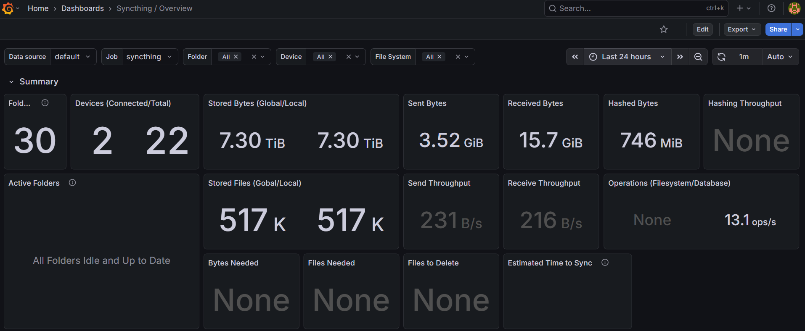Screen dimensions: 805x331
Task: Remove the All tag from Folder filter
Action: tap(236, 57)
